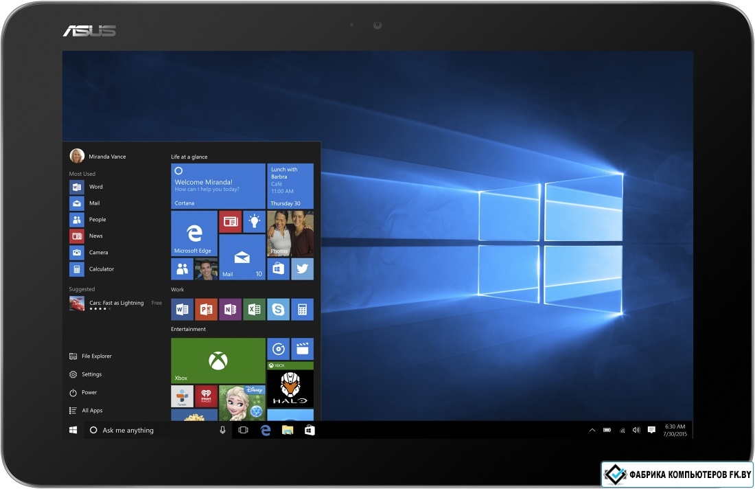Open Word from the Most Used list
Image resolution: width=755 pixels, height=489 pixels.
(86, 187)
